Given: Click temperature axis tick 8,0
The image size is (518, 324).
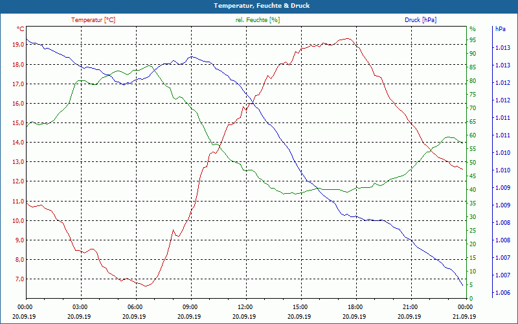Looking at the screenshot, I should coord(19,260).
